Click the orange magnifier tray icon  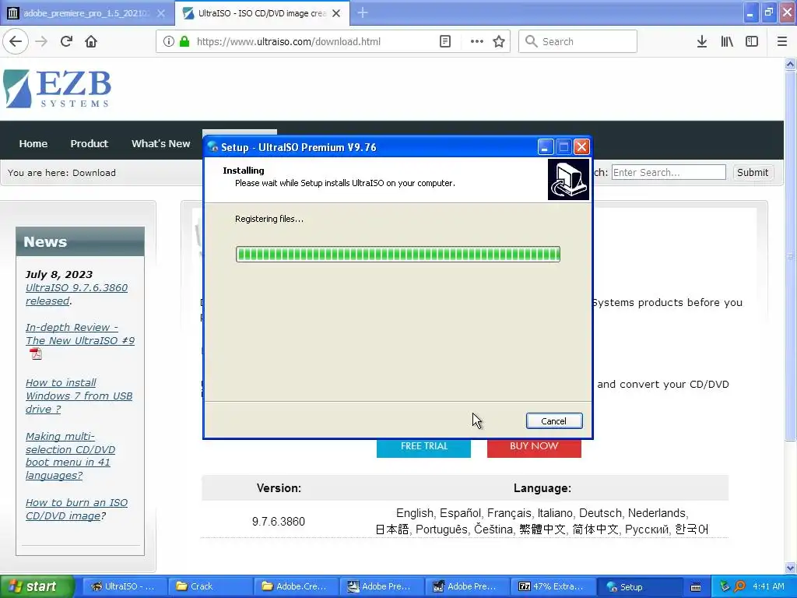739,586
